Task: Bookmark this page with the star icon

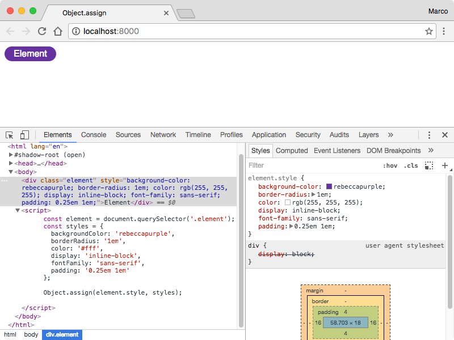Action: pos(429,31)
